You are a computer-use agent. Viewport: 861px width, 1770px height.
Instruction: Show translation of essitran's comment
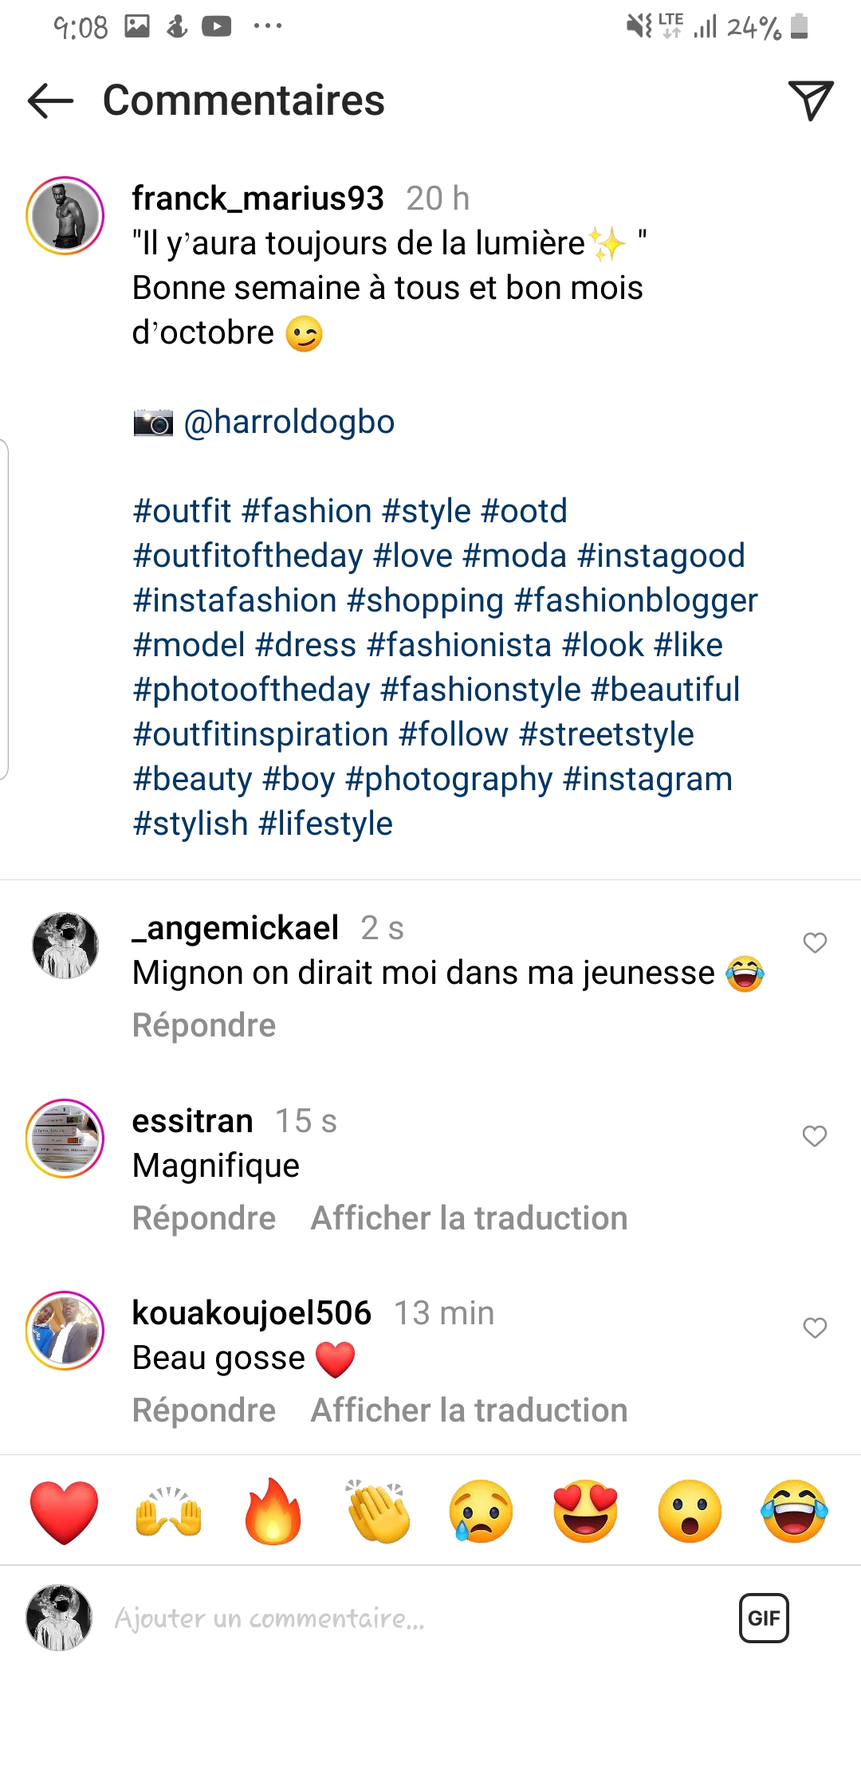469,1218
